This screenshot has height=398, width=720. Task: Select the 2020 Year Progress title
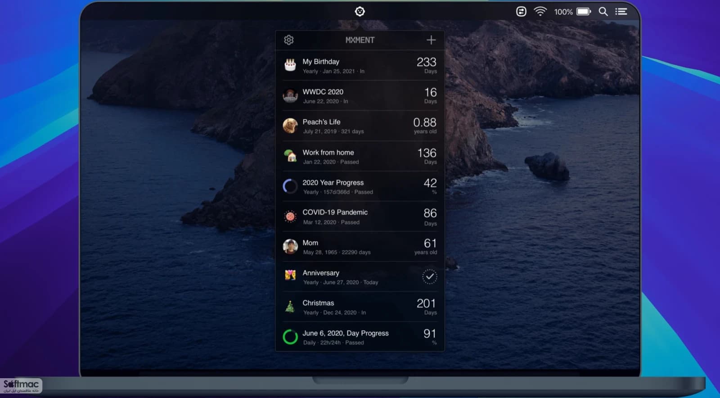pos(333,183)
